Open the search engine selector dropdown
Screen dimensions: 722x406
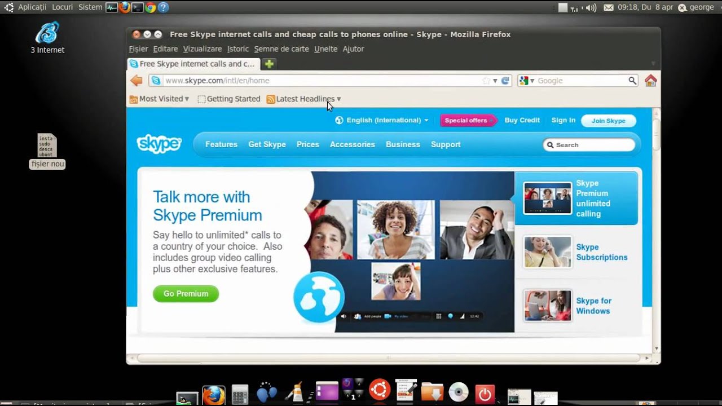tap(526, 81)
